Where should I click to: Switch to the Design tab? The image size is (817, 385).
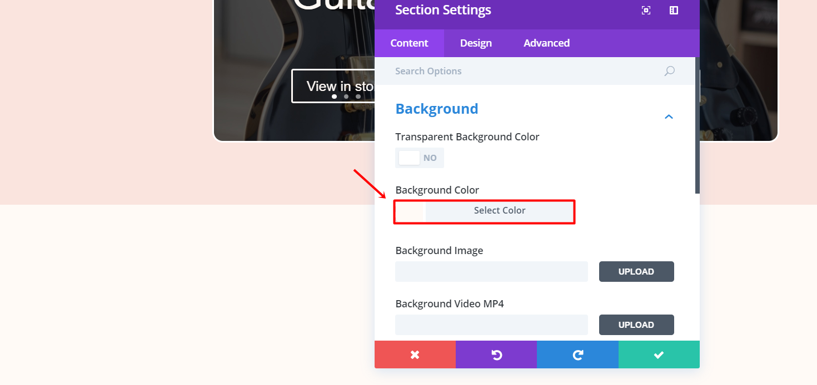point(476,43)
